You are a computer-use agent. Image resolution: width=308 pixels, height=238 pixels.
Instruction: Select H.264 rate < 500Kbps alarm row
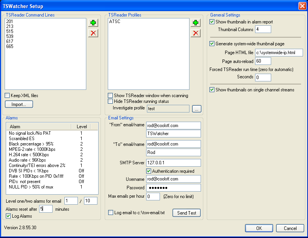click(52, 155)
